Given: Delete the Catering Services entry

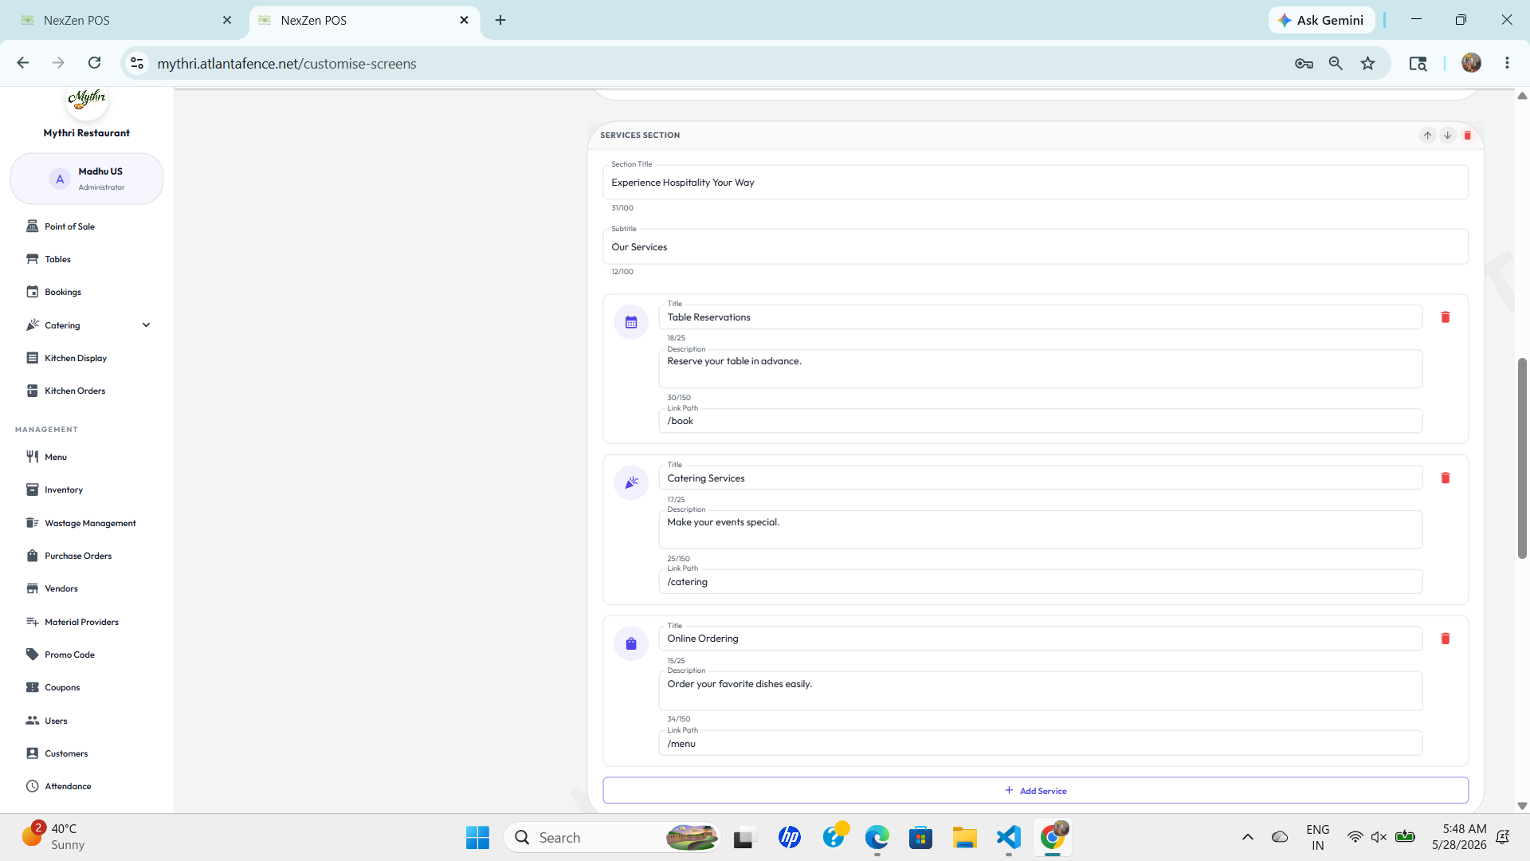Looking at the screenshot, I should pyautogui.click(x=1445, y=478).
